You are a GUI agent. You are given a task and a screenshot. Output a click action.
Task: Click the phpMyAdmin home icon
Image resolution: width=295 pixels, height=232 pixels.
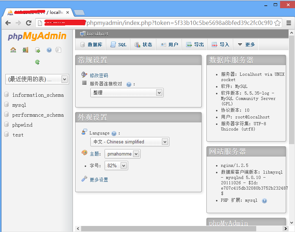13,50
